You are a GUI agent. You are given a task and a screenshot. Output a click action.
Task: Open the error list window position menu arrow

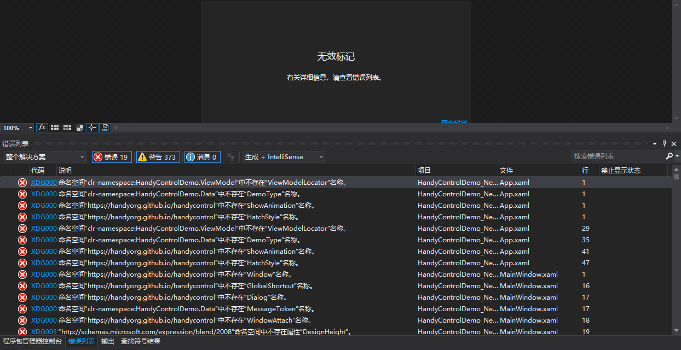tap(655, 144)
